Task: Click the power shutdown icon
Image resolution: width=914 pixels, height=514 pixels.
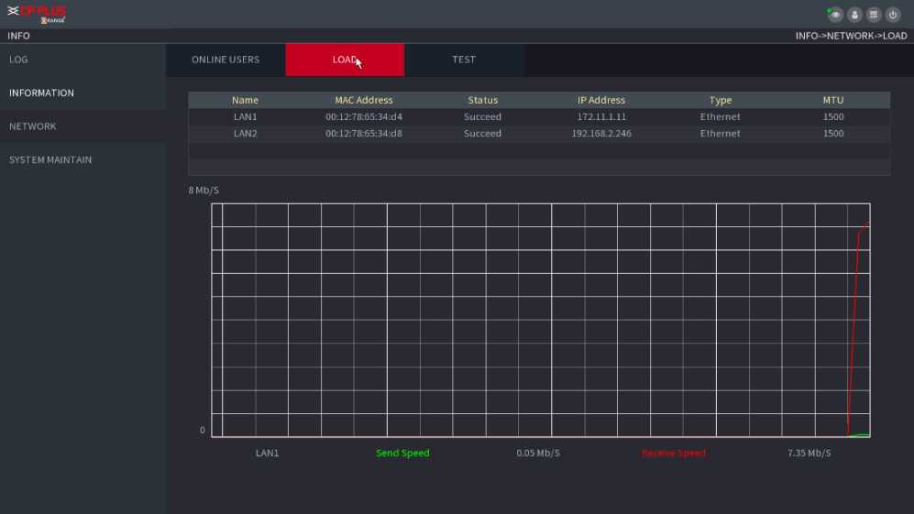Action: [893, 15]
